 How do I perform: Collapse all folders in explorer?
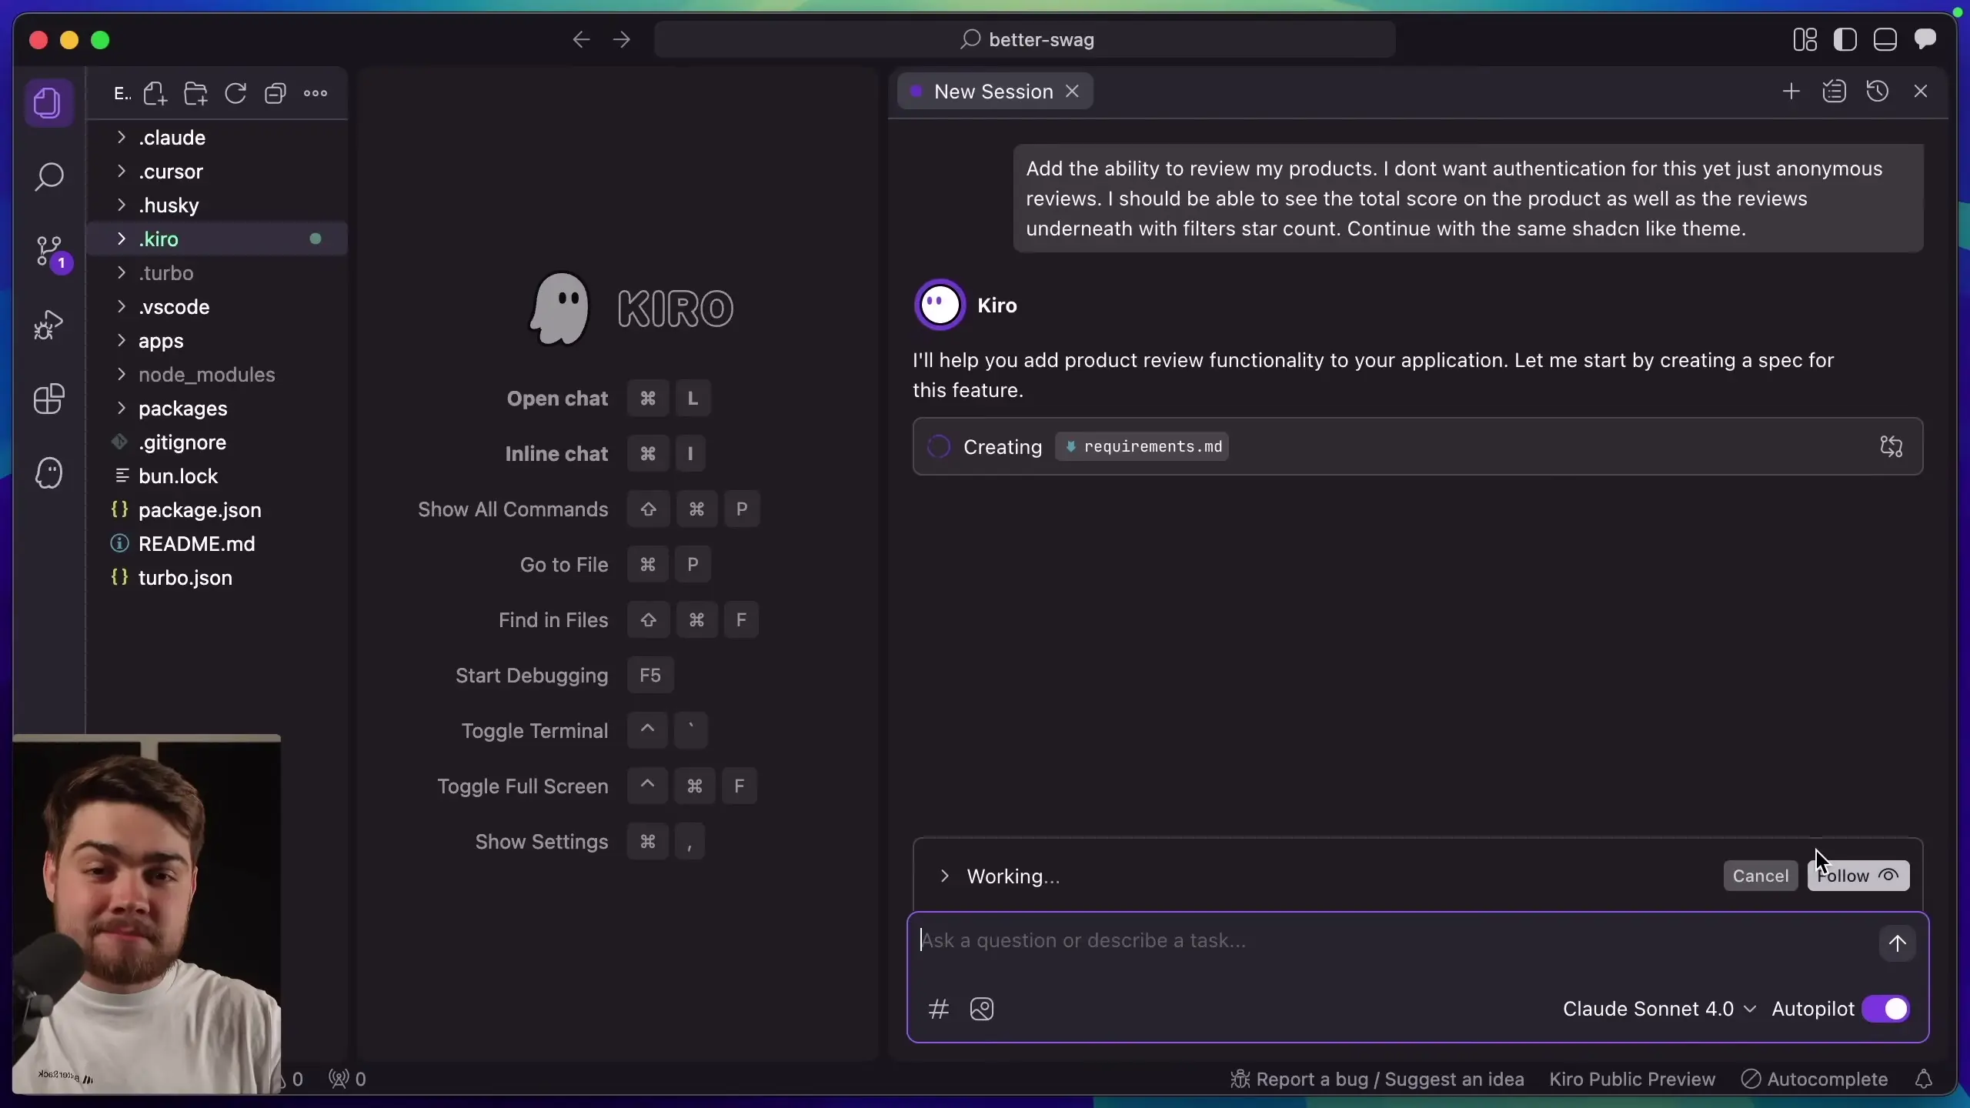[x=275, y=93]
